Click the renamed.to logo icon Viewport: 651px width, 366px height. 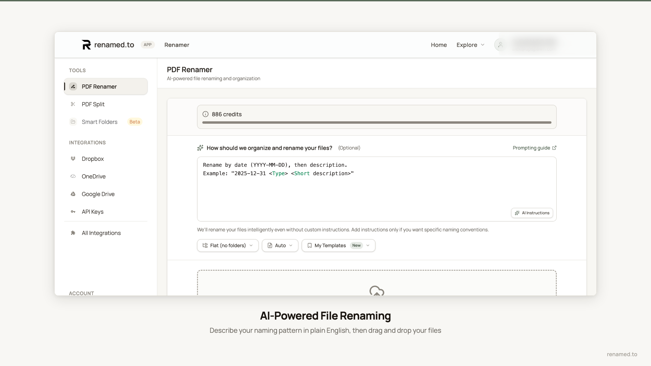tap(86, 45)
